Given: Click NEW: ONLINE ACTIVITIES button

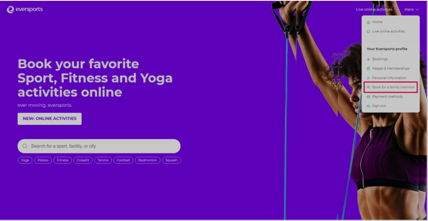Looking at the screenshot, I should pyautogui.click(x=49, y=119).
